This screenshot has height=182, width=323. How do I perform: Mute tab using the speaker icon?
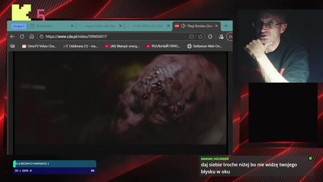click(x=183, y=26)
